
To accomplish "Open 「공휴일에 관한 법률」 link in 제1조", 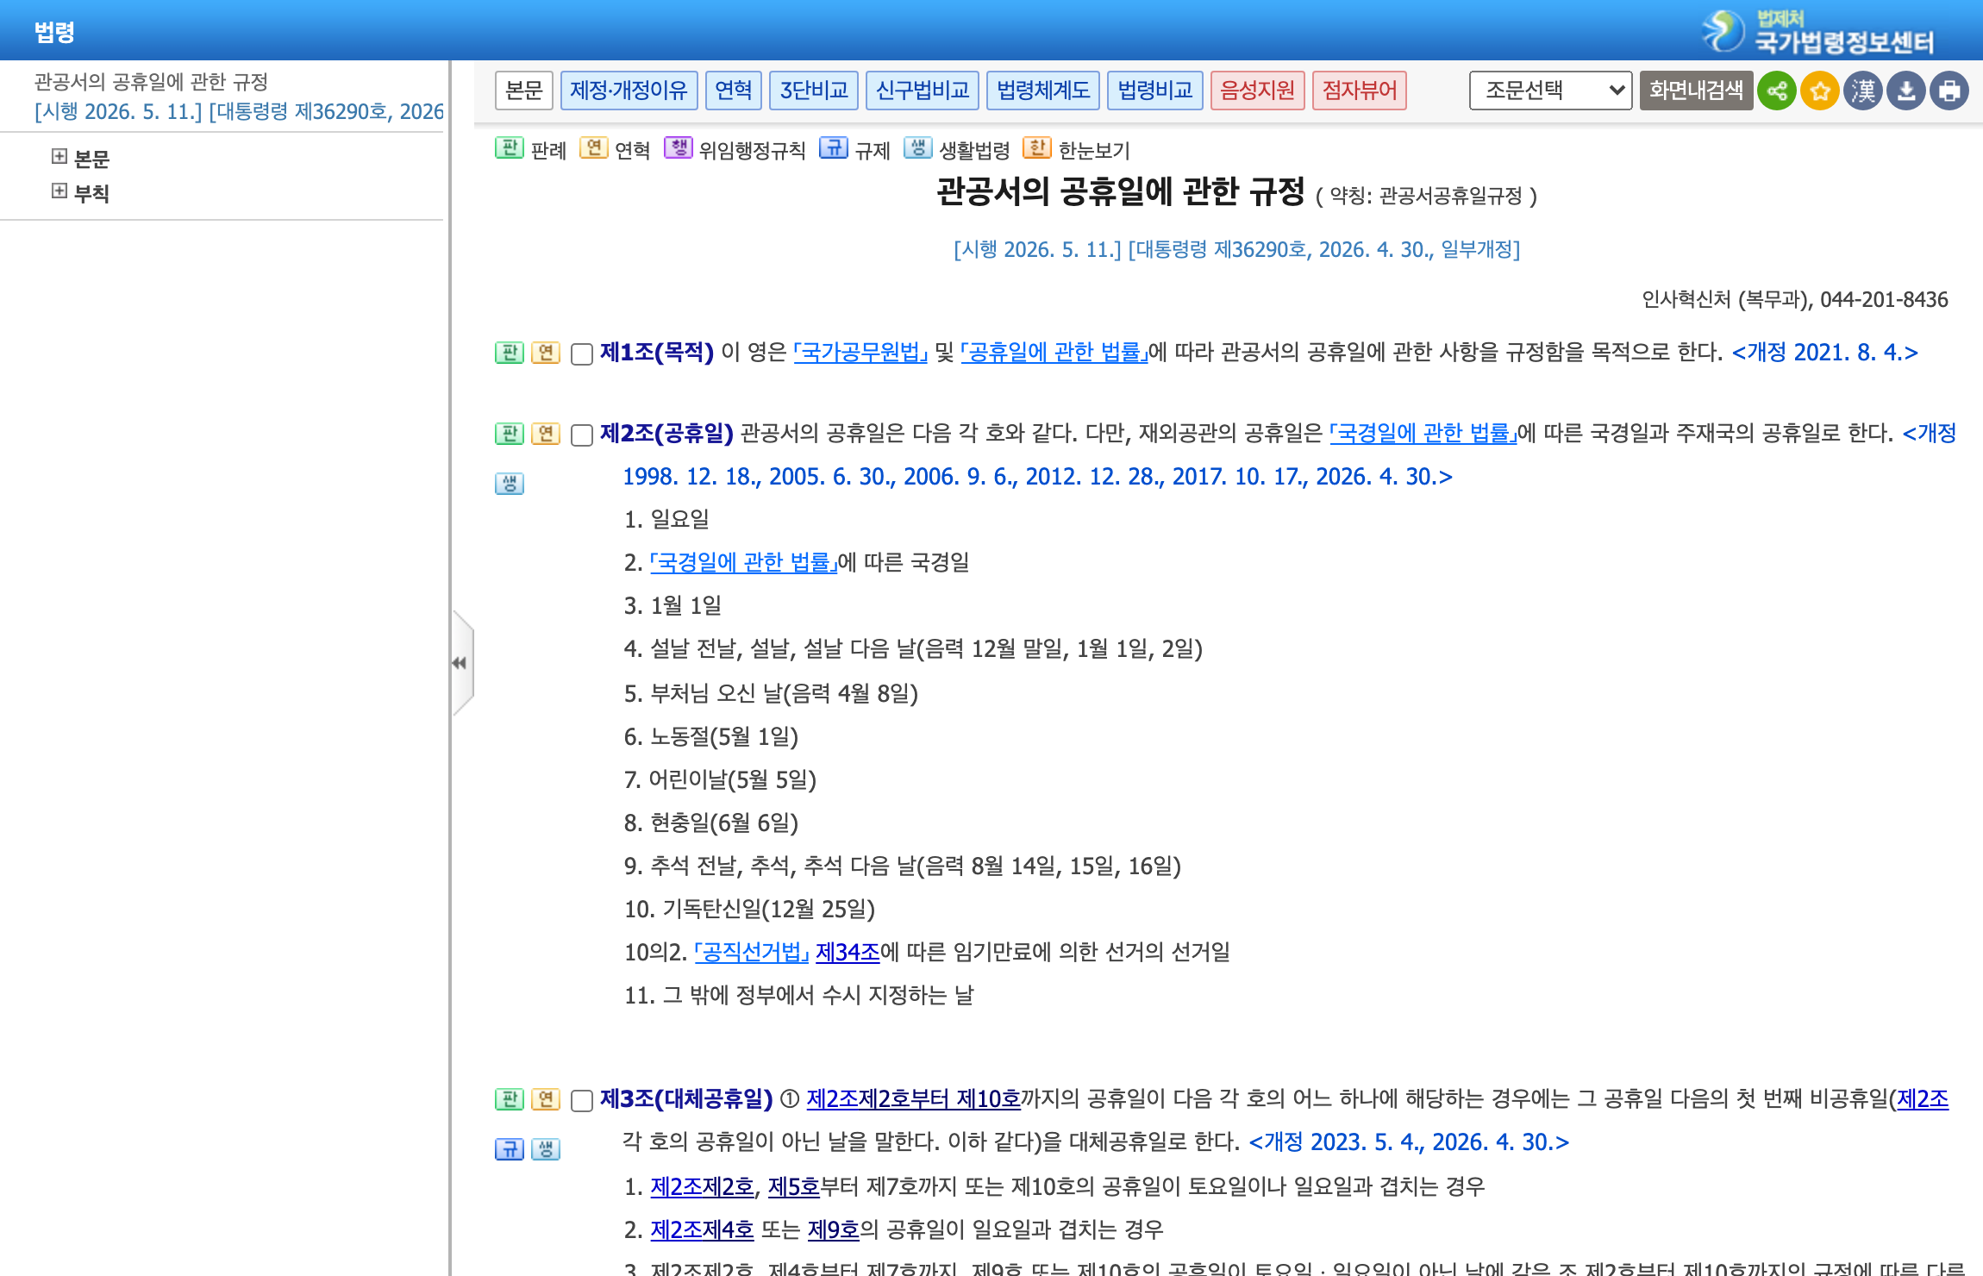I will (x=1054, y=353).
